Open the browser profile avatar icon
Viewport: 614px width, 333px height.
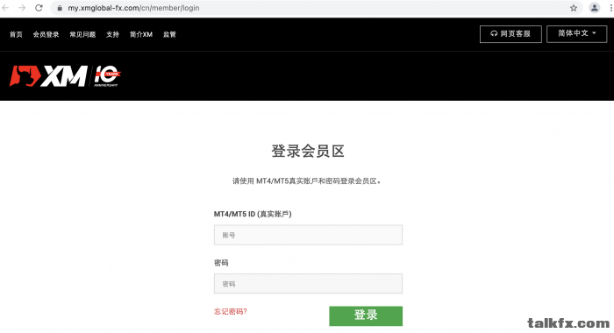tap(595, 8)
